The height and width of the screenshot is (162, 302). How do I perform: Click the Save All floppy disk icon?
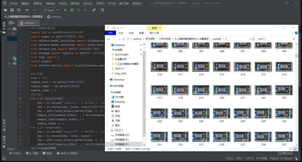click(12, 10)
